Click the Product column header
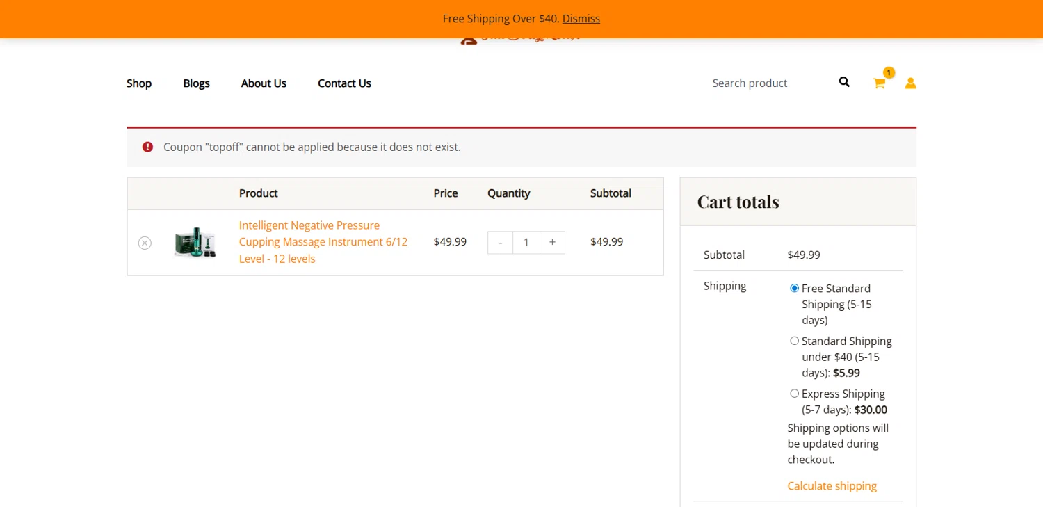The image size is (1043, 507). (258, 193)
